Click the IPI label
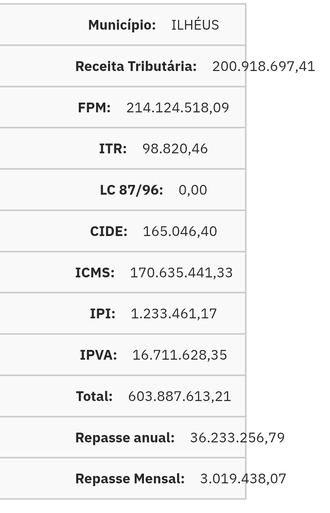Image resolution: width=330 pixels, height=513 pixels. click(x=103, y=314)
